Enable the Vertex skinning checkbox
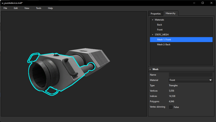This screenshot has height=122, width=216. [x=171, y=107]
